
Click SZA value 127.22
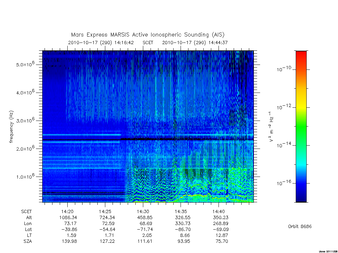click(x=107, y=241)
